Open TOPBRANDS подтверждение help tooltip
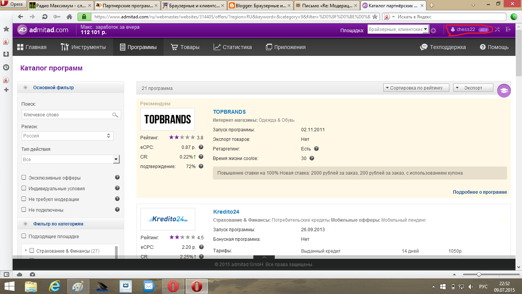The height and width of the screenshot is (294, 522). click(x=201, y=166)
